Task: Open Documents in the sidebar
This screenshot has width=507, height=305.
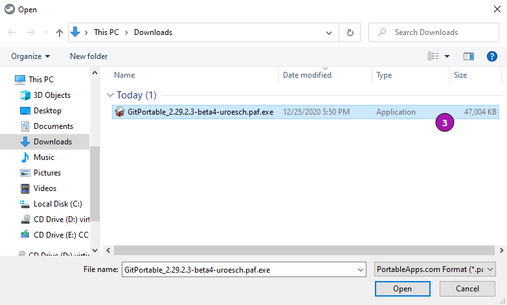Action: pyautogui.click(x=53, y=126)
